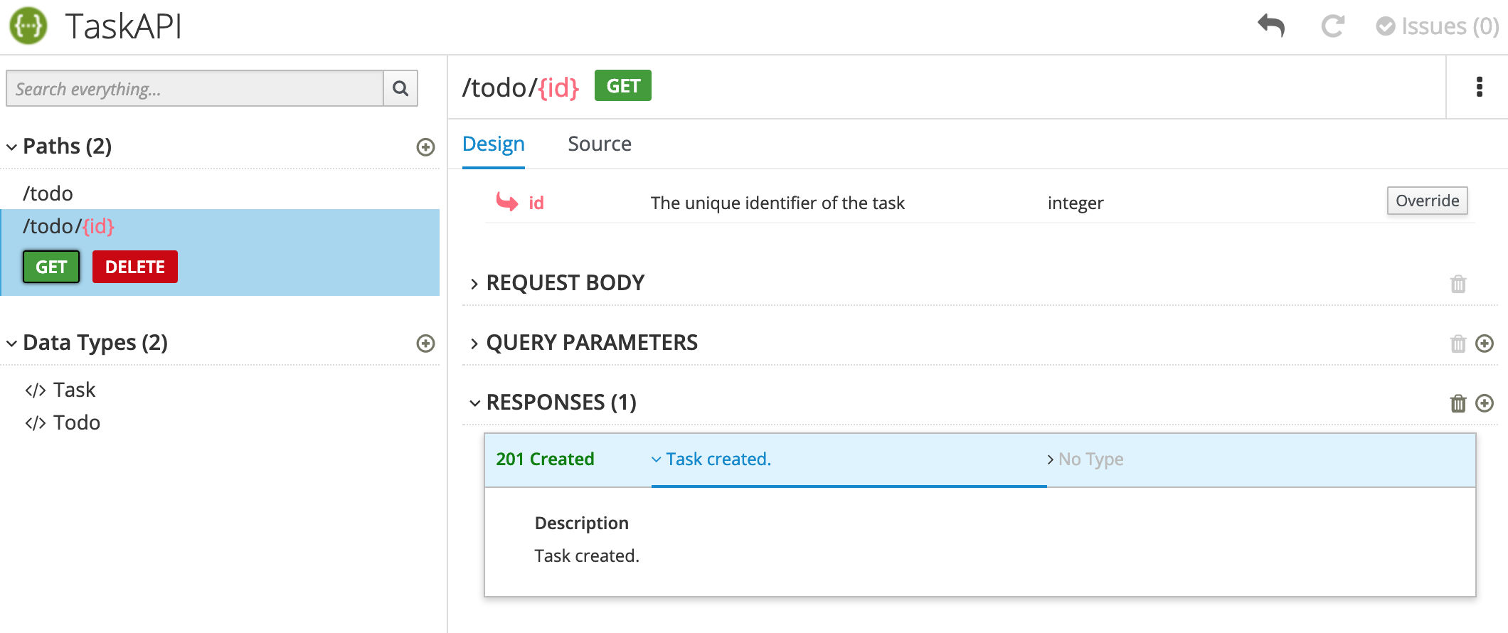Click the Override button for the id parameter
This screenshot has height=633, width=1508.
tap(1427, 201)
